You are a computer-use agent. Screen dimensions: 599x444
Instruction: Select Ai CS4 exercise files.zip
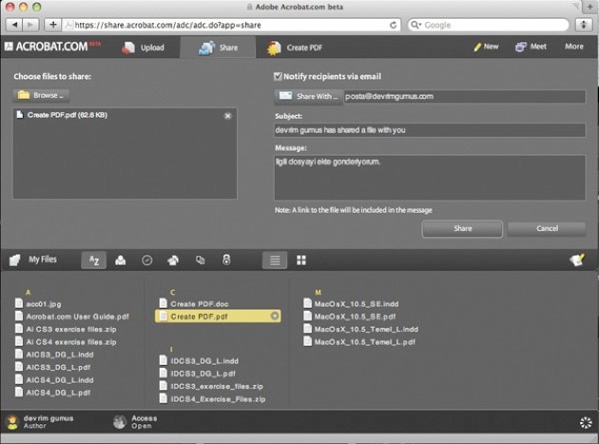point(71,342)
